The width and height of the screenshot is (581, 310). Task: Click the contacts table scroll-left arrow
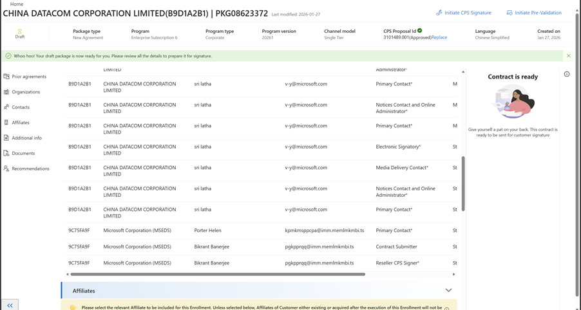click(x=67, y=274)
